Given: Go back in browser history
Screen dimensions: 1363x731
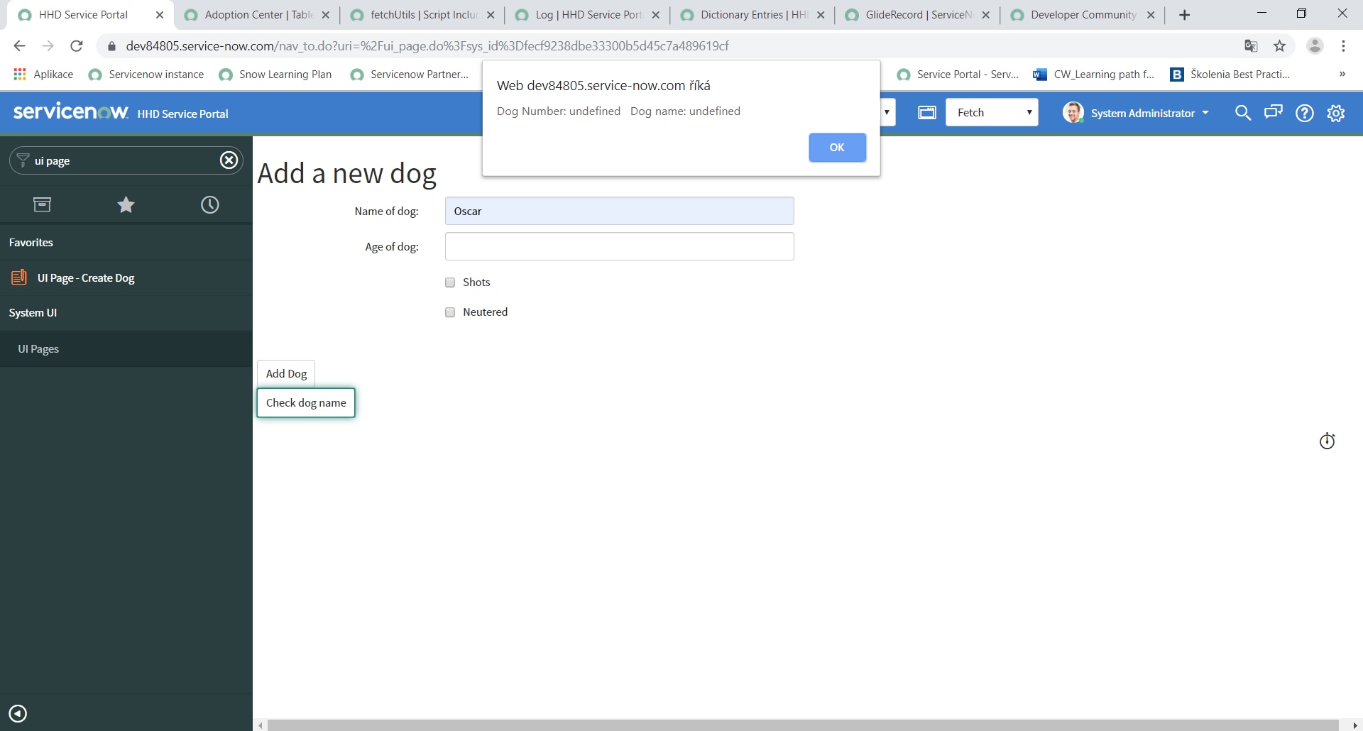Looking at the screenshot, I should pos(19,46).
